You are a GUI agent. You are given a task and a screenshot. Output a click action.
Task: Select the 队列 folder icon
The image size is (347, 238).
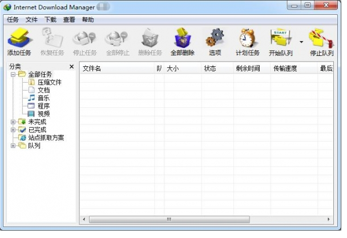click(x=22, y=146)
